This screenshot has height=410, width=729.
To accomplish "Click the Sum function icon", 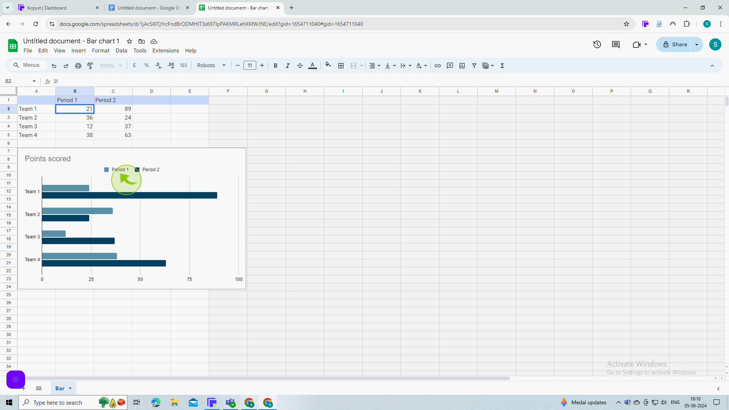I will coord(502,66).
